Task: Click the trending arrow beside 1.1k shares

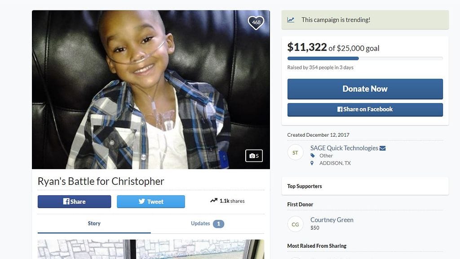Action: point(214,201)
